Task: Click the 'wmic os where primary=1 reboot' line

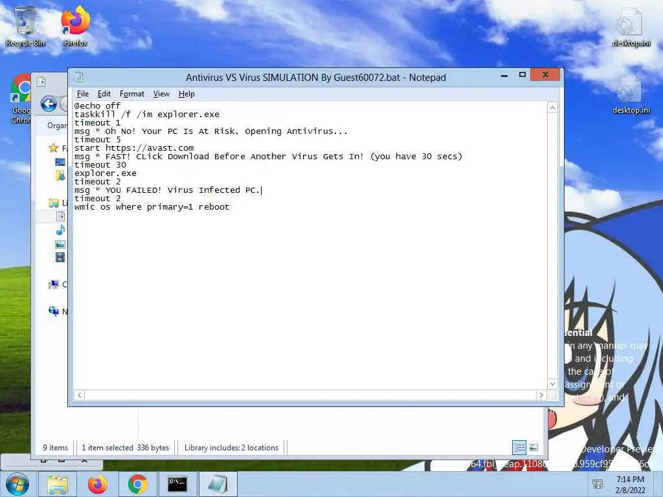Action: [x=152, y=207]
